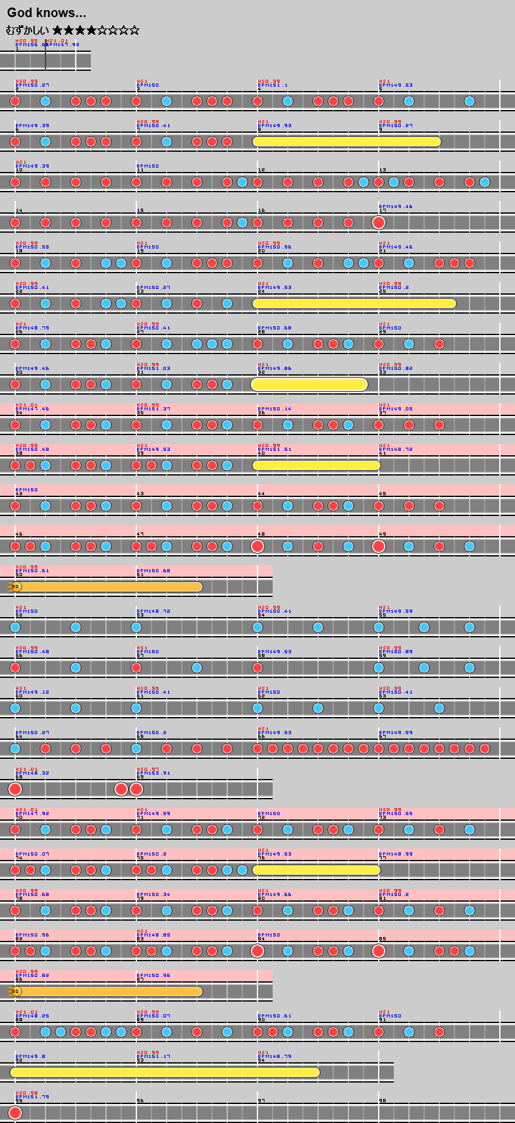Viewport: 515px width, 1123px height.
Task: Click the big red note starting measure 84
Action: [x=257, y=951]
